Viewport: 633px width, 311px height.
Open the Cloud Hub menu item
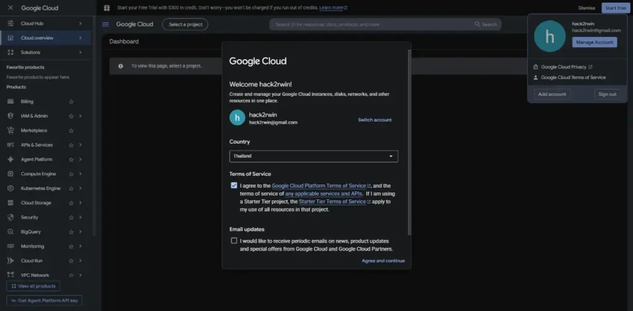(x=45, y=23)
